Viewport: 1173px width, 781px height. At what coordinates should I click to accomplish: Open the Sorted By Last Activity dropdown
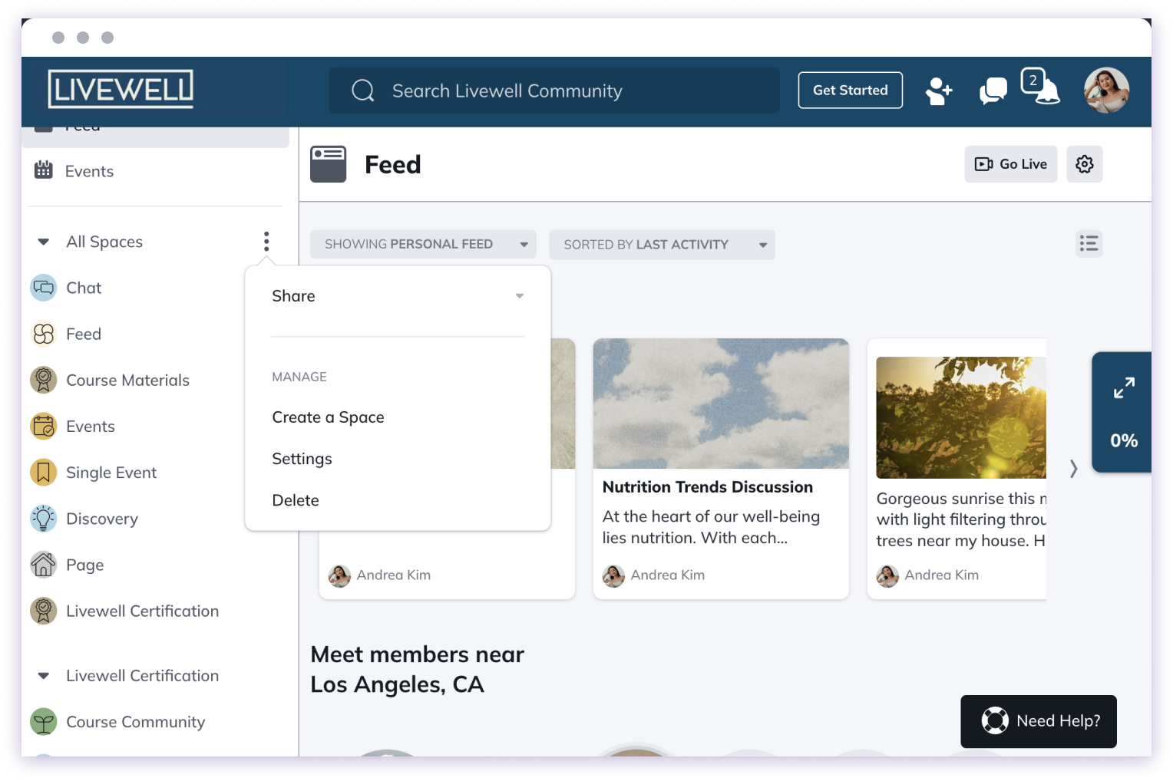pos(662,244)
